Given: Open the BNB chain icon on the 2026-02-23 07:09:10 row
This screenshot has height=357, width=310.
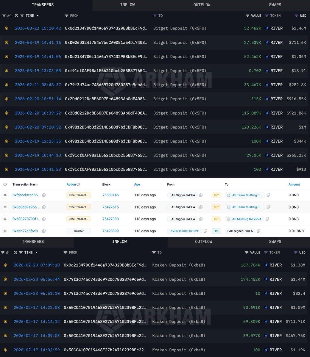Looking at the screenshot, I should [x=5, y=265].
